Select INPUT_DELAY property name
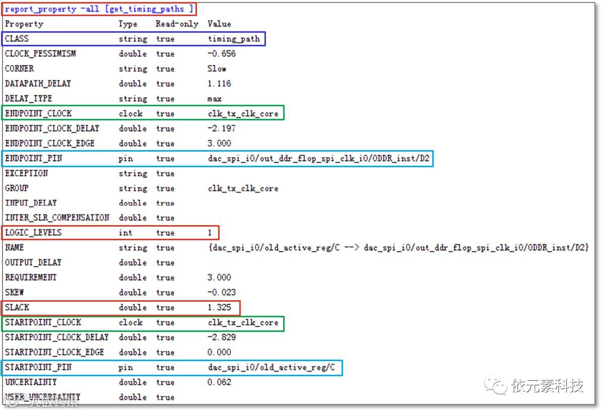The image size is (603, 412). pos(31,202)
